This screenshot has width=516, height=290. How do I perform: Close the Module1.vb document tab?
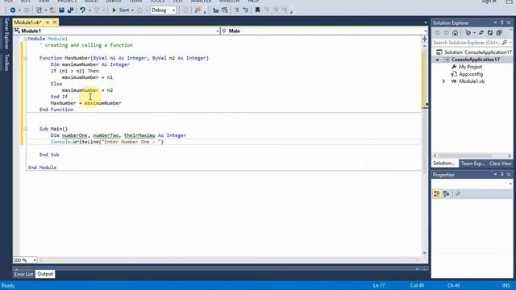[x=55, y=23]
